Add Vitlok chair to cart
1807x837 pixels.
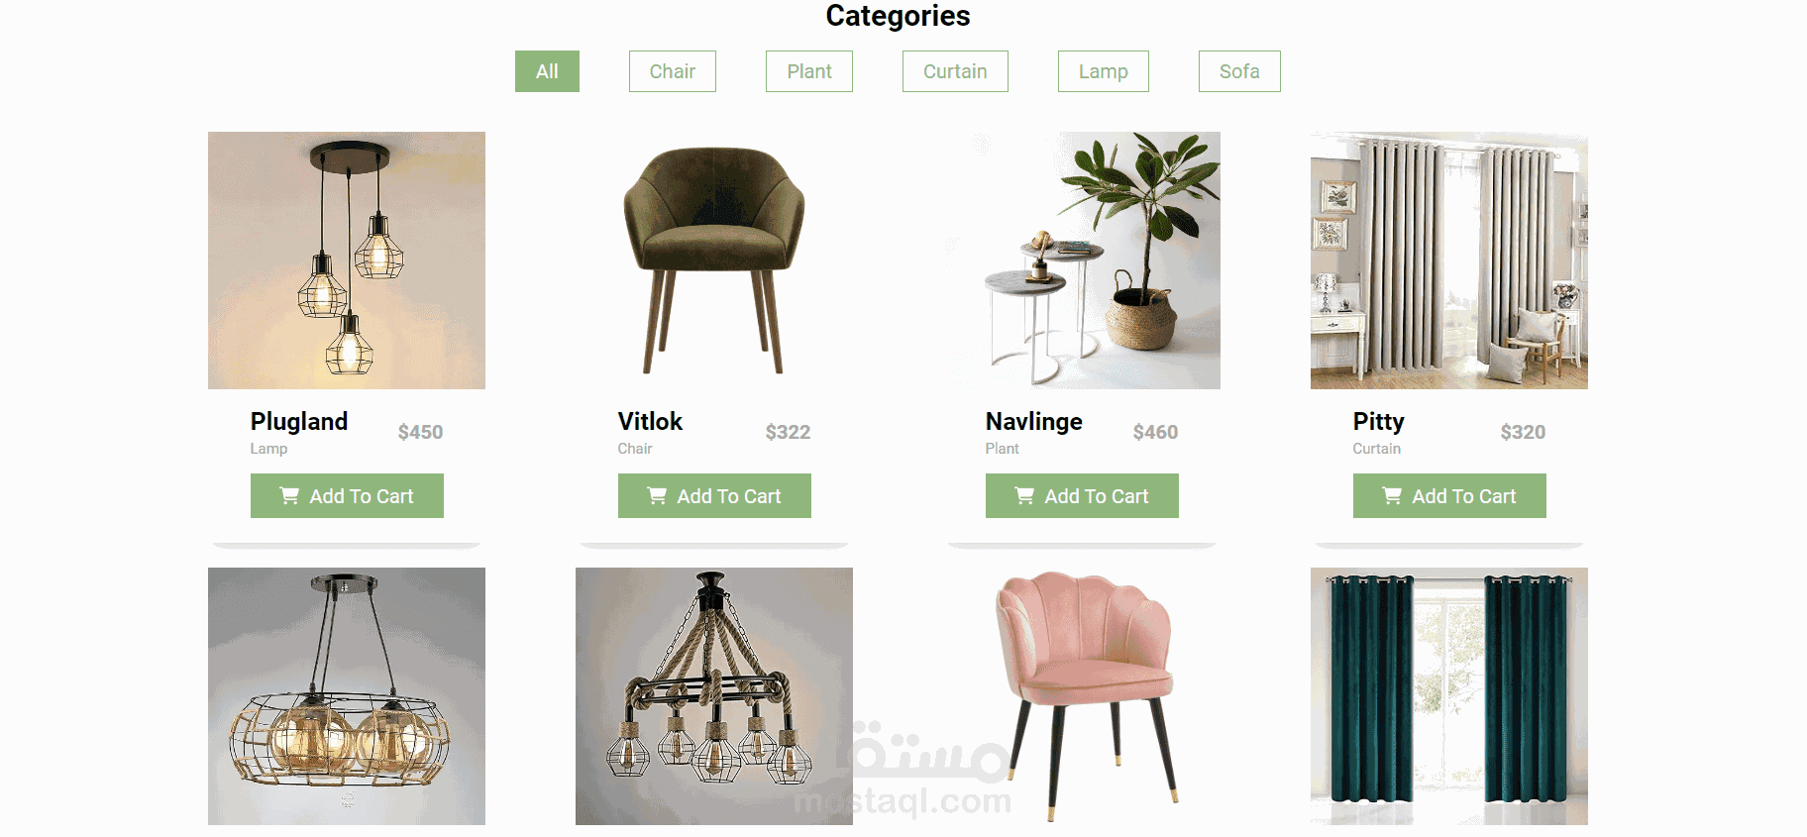(714, 495)
